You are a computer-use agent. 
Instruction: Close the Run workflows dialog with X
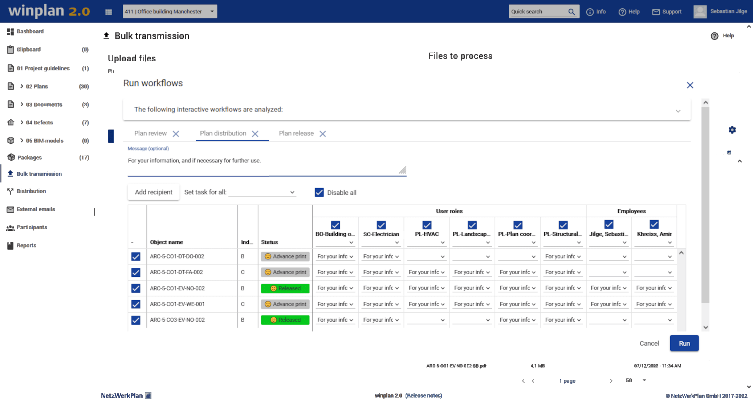coord(690,85)
